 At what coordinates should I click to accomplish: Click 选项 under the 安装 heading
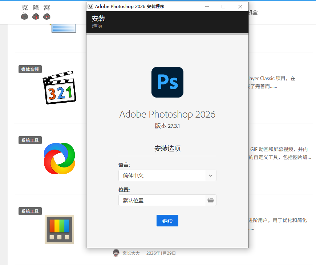97,26
